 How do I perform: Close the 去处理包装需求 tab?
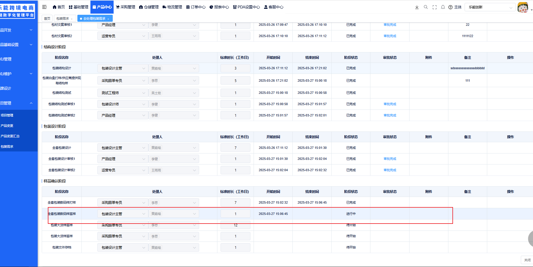click(x=108, y=19)
